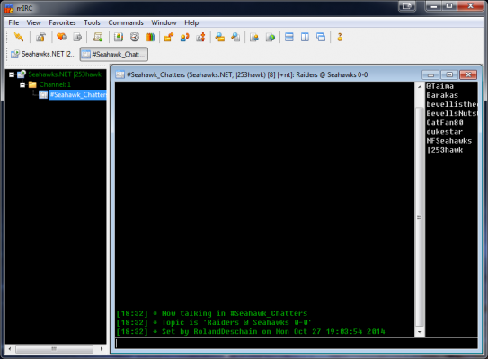The height and width of the screenshot is (359, 488).
Task: Tile windows horizontally using toolbar icon
Action: [x=289, y=38]
